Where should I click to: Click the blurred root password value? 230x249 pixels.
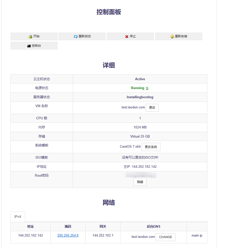141,175
